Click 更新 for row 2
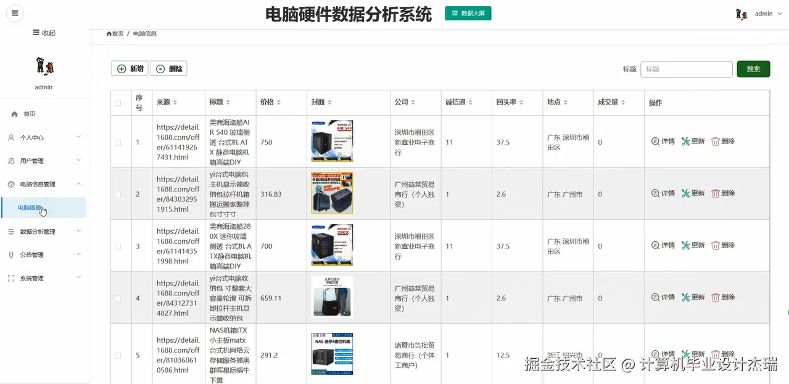 point(693,193)
